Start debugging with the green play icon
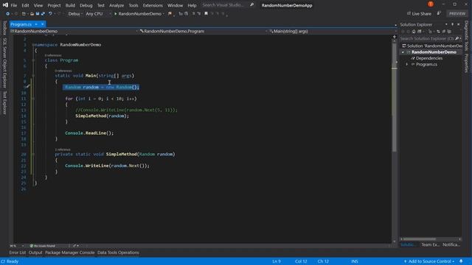This screenshot has width=472, height=265. tap(115, 14)
